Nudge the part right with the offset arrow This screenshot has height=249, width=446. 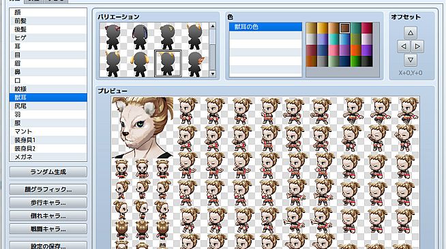click(x=417, y=46)
